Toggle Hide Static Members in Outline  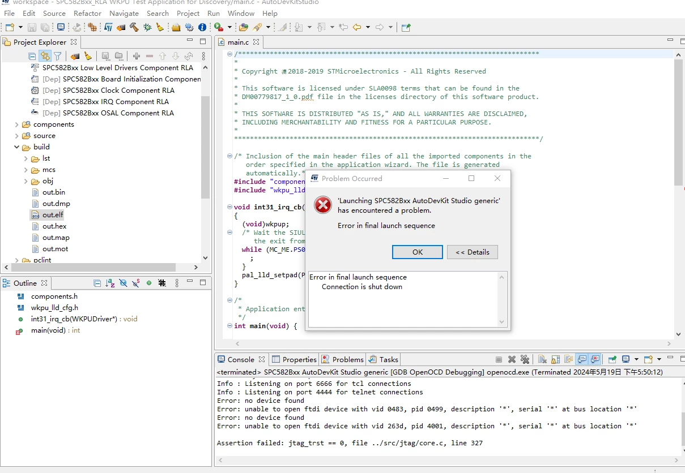click(137, 283)
